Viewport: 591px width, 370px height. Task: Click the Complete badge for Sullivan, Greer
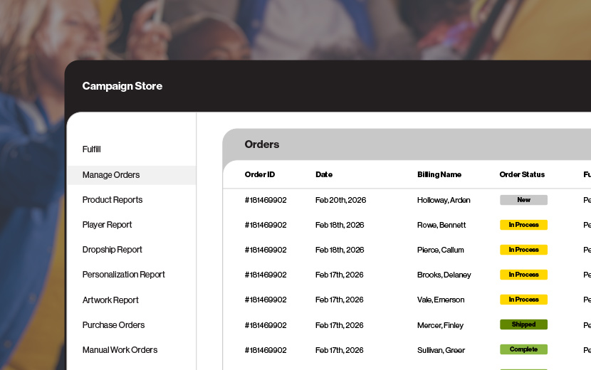(523, 349)
